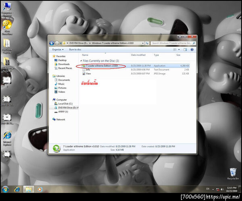Sort by the Name column header

pos(85,55)
